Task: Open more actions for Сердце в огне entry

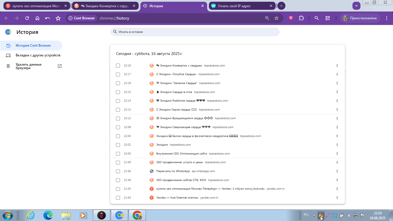Action: pos(337,92)
